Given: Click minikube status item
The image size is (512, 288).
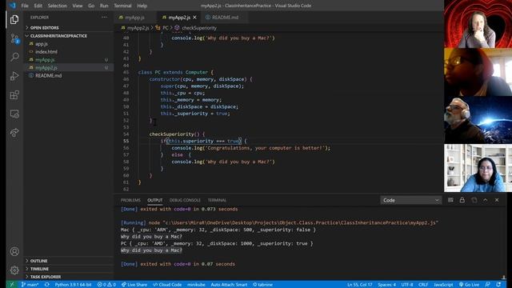Looking at the screenshot, I should [x=196, y=285].
